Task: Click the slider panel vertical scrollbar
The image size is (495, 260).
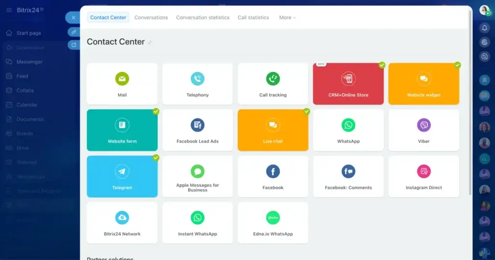Action: (x=470, y=103)
